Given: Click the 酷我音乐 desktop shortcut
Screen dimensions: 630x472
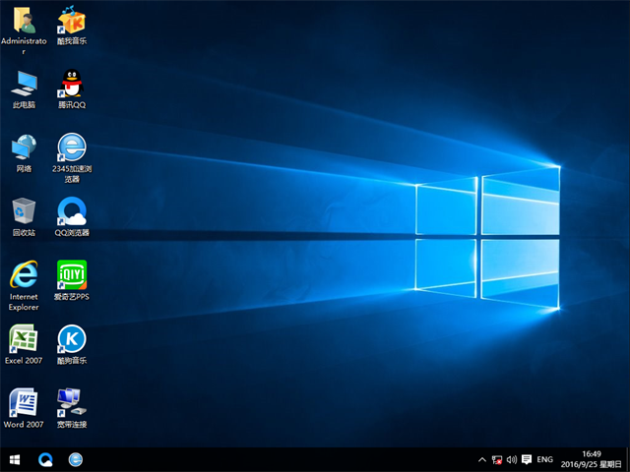Looking at the screenshot, I should 71,22.
